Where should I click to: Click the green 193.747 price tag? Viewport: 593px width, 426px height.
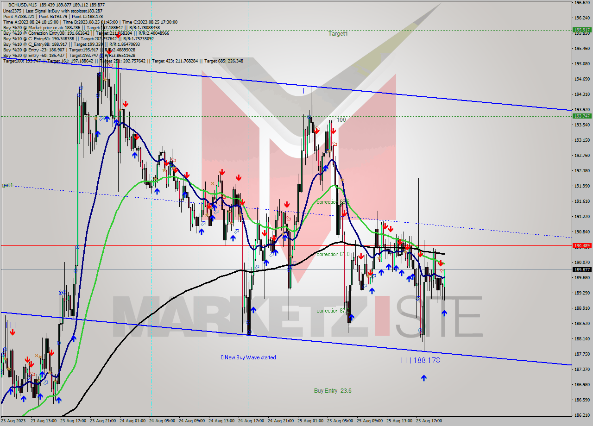coord(582,116)
